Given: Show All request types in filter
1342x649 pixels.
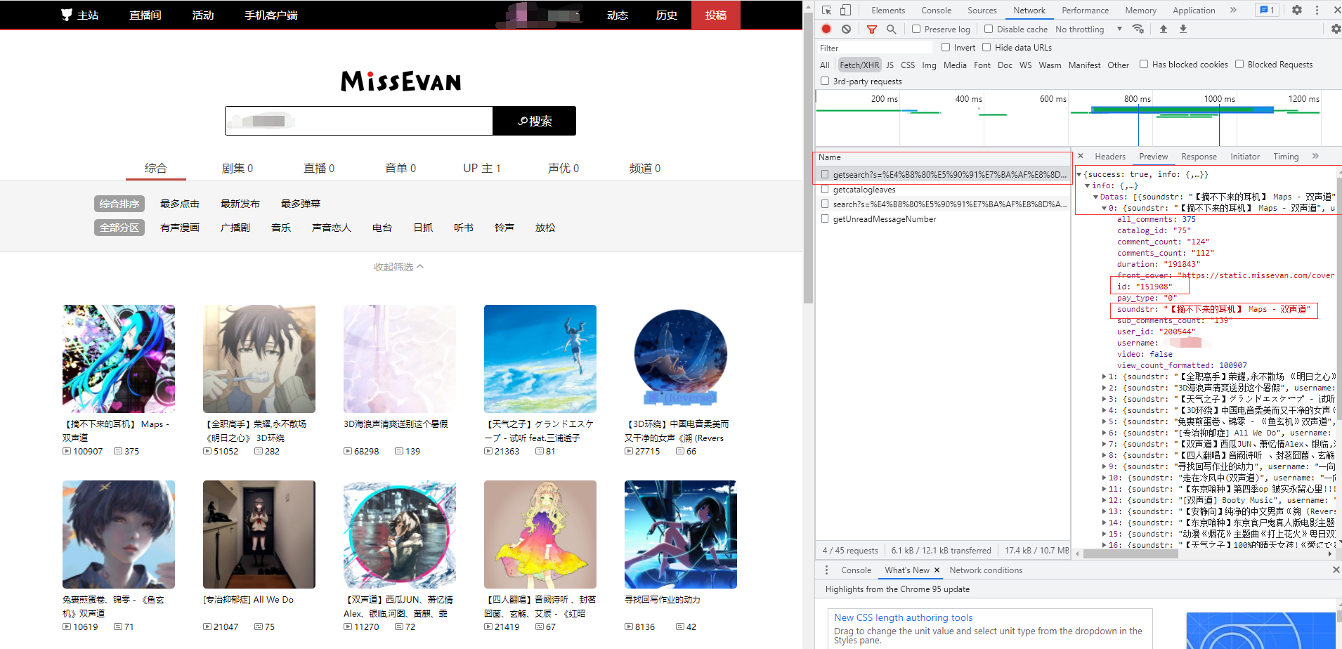Looking at the screenshot, I should [x=825, y=65].
